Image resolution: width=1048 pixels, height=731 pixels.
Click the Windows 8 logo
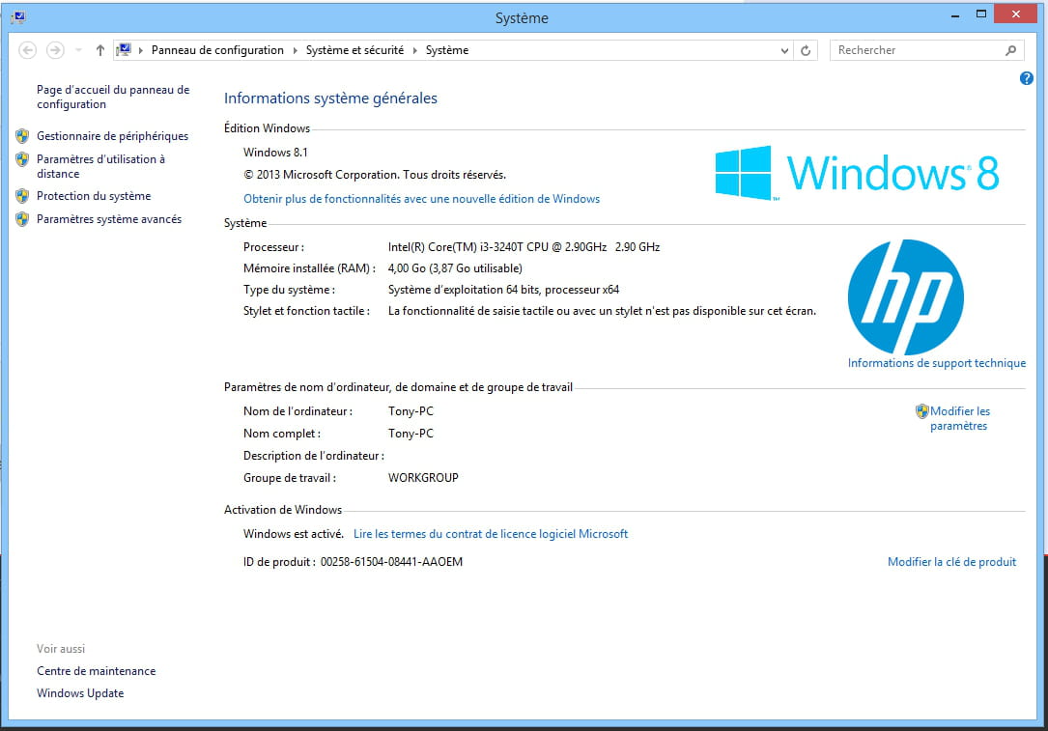857,173
